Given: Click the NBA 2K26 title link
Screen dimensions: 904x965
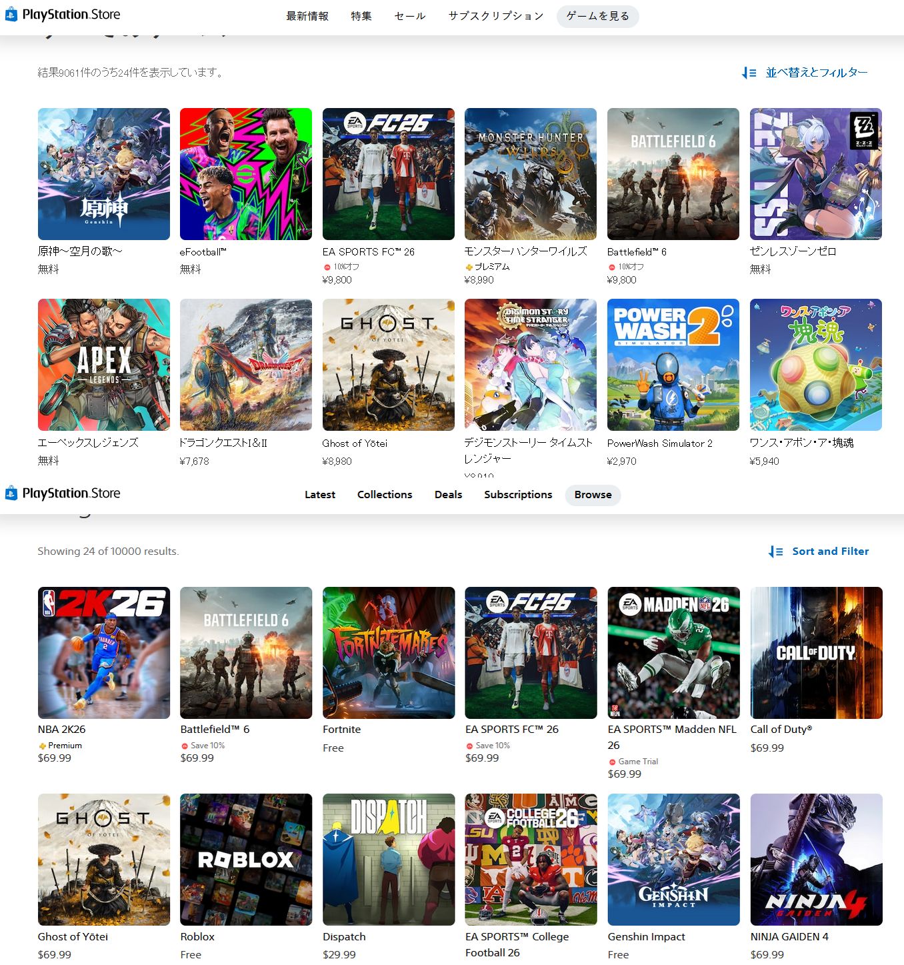Looking at the screenshot, I should coord(62,730).
